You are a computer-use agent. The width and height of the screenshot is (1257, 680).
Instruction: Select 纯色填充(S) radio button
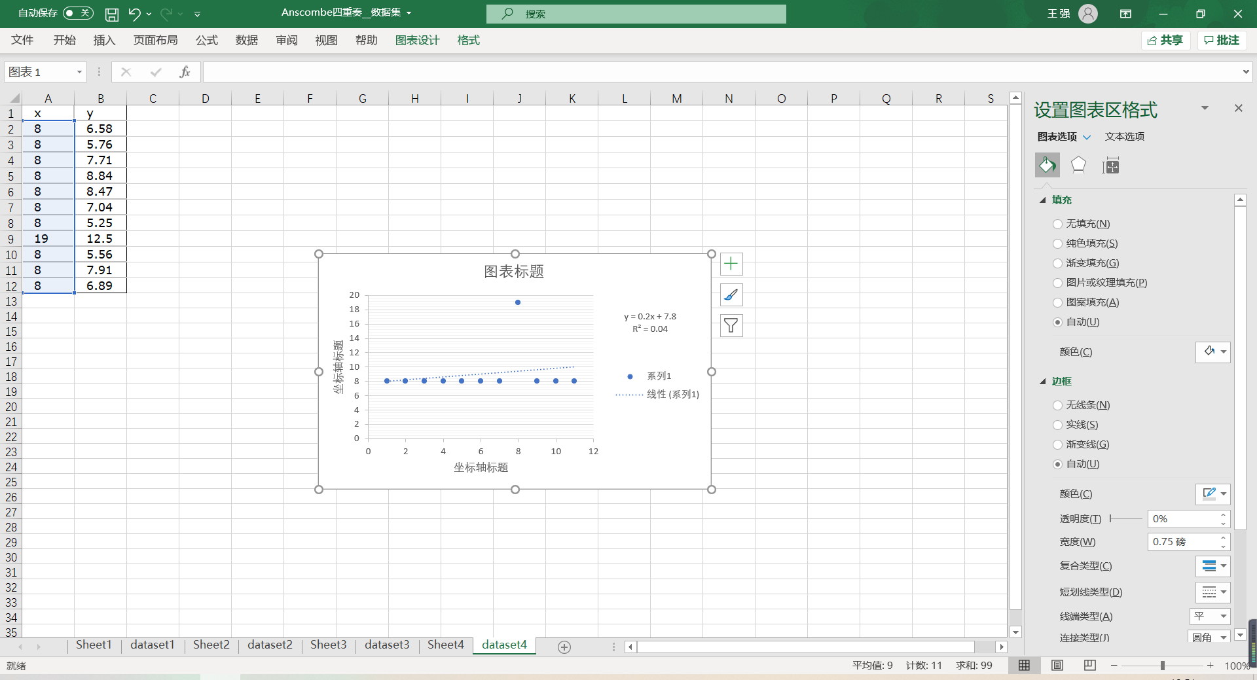1057,243
